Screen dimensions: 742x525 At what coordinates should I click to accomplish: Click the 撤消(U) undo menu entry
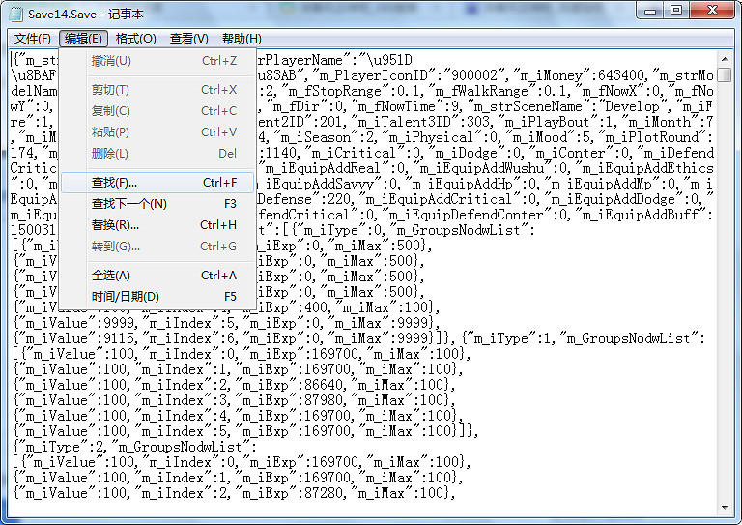[111, 61]
